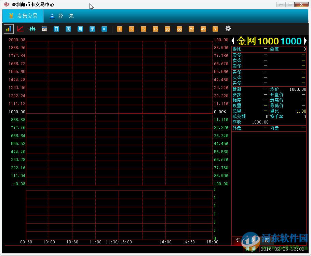Click the 卖③ sell row

click(x=269, y=55)
